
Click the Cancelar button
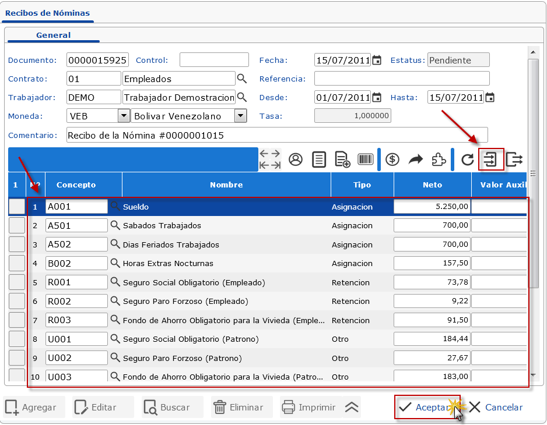tap(496, 408)
